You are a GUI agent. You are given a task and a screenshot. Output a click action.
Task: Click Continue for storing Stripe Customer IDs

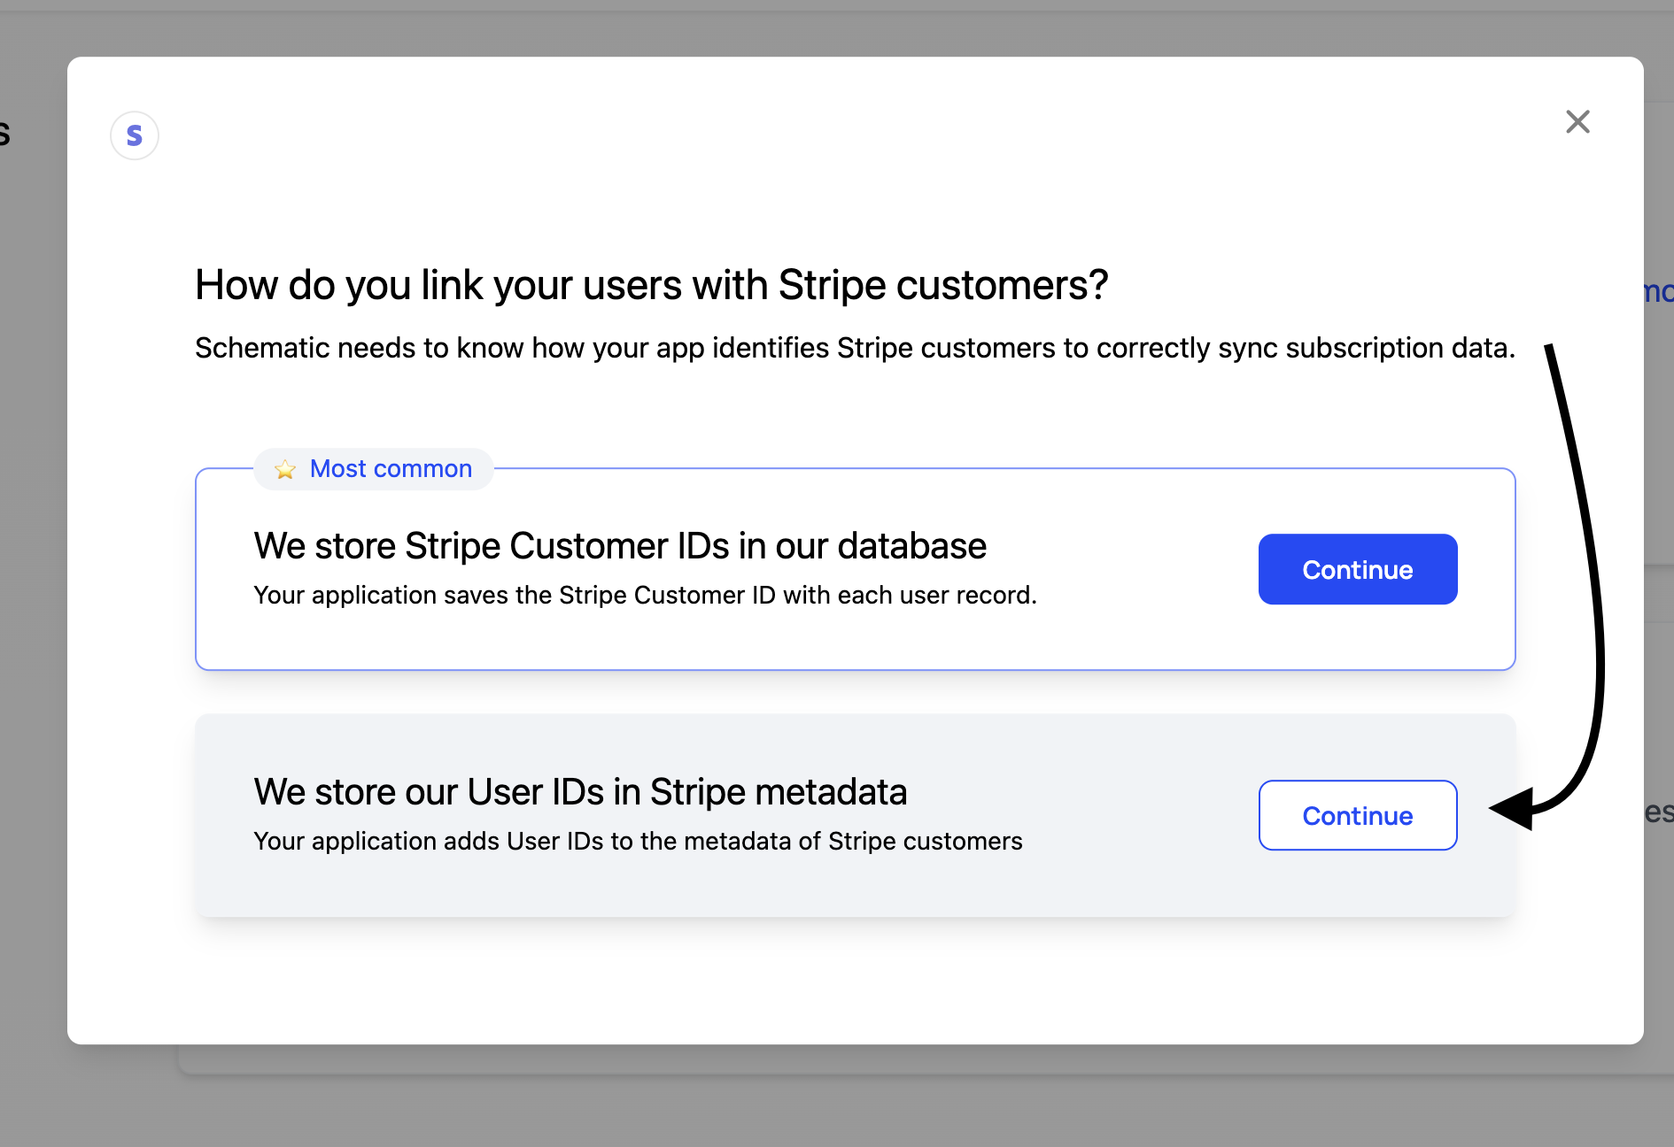coord(1357,569)
